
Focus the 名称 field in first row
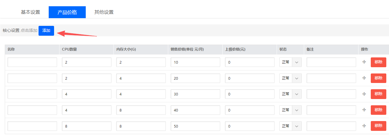pos(32,62)
